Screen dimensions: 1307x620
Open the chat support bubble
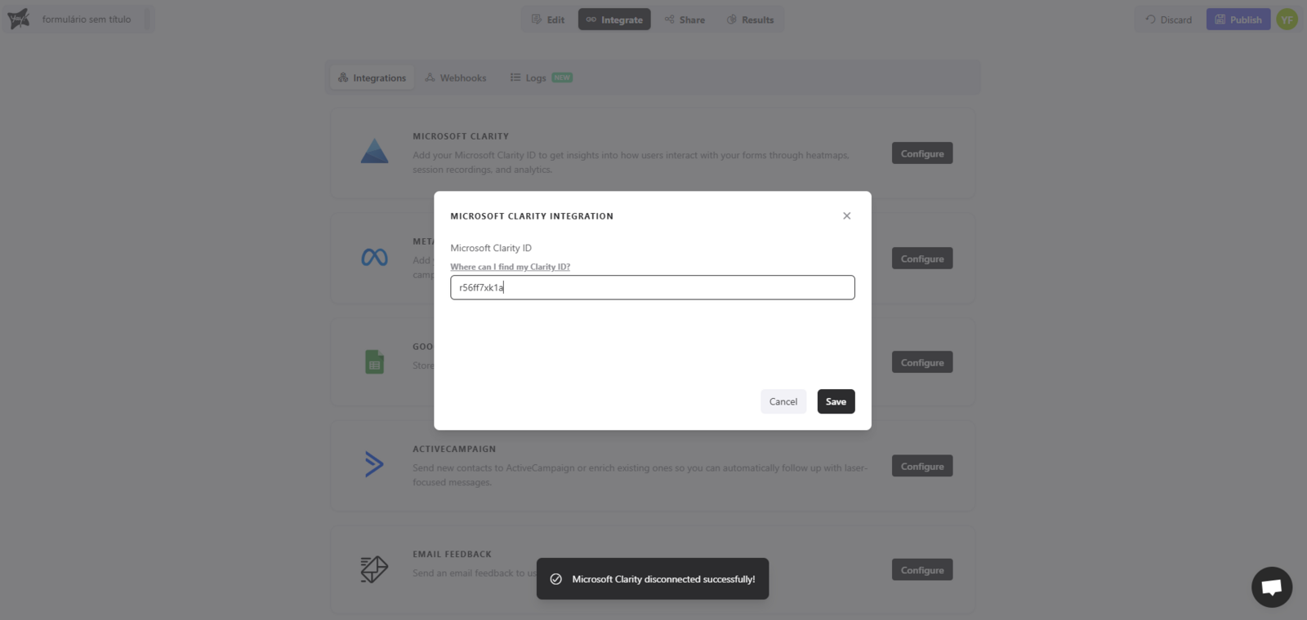(1271, 587)
